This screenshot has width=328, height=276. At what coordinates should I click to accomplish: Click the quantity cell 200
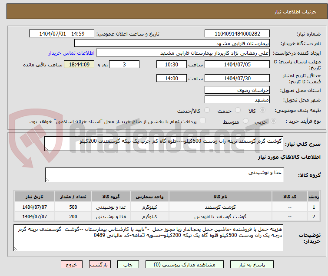coord(73,217)
